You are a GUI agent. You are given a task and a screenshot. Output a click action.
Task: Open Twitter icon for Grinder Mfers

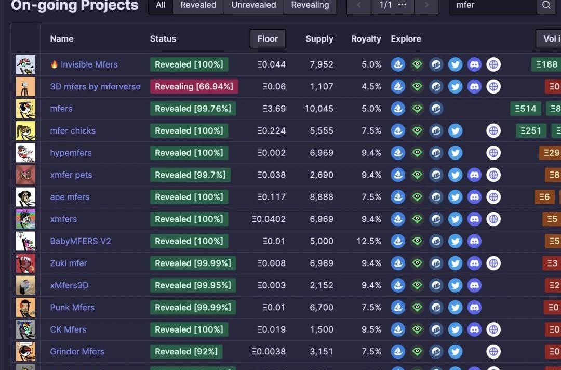pyautogui.click(x=455, y=352)
